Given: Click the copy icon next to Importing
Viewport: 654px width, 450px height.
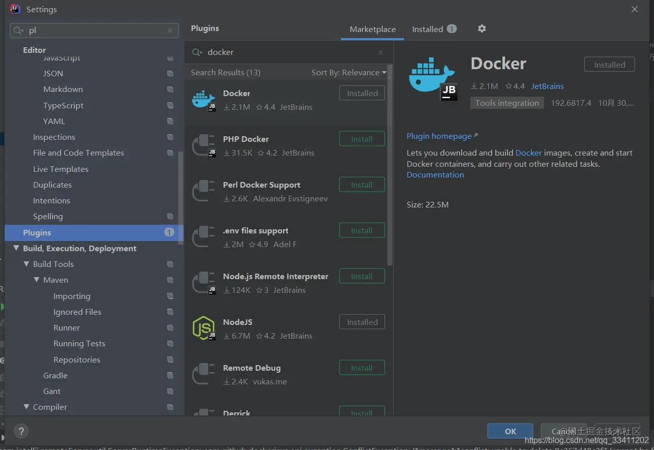Looking at the screenshot, I should coord(170,296).
